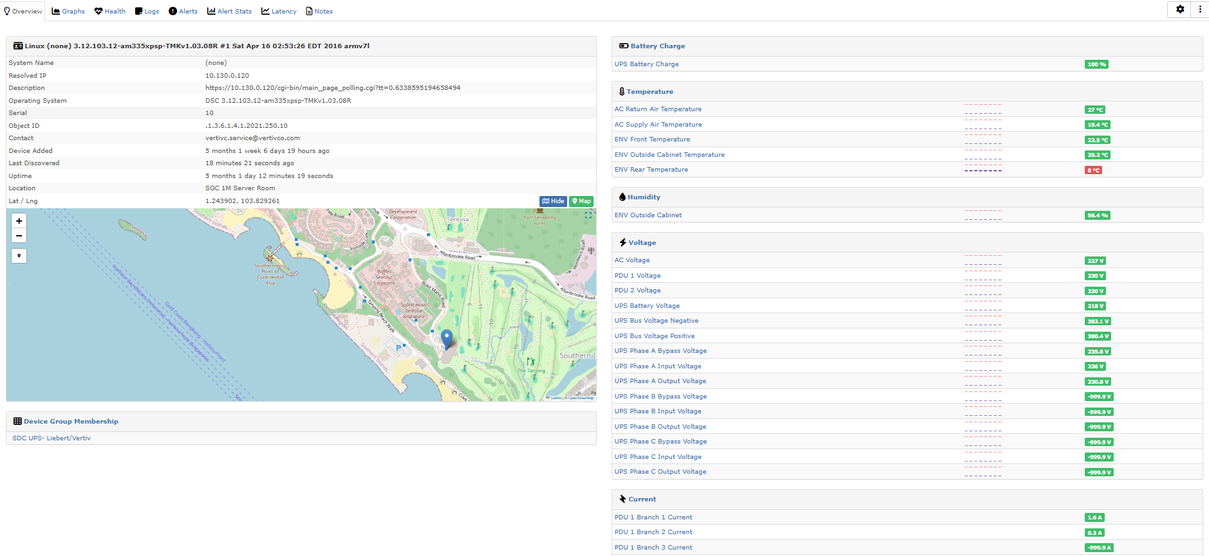Click the blue location pin on map
The image size is (1209, 556).
pyautogui.click(x=447, y=338)
